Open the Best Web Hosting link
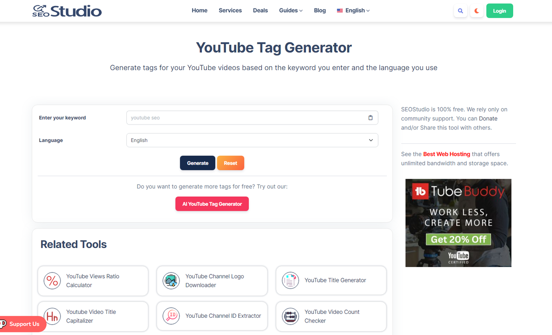Viewport: 552px width, 335px height. 446,154
